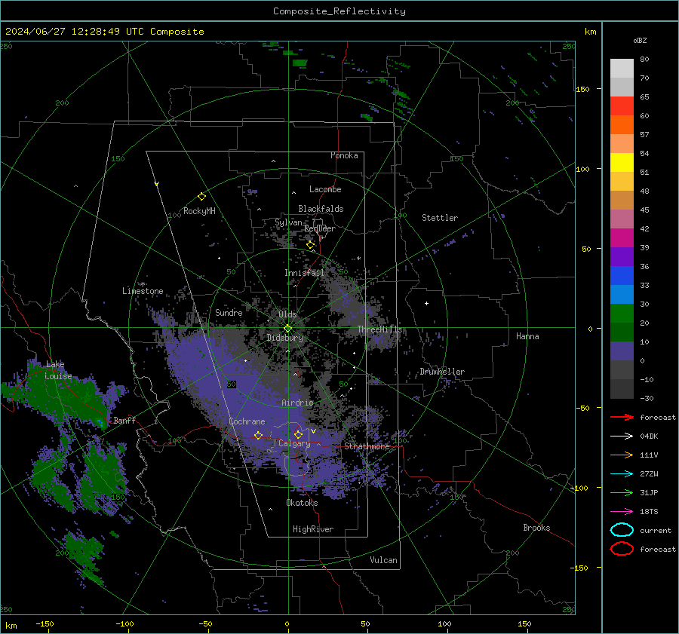Click the Banff label on map

(124, 420)
